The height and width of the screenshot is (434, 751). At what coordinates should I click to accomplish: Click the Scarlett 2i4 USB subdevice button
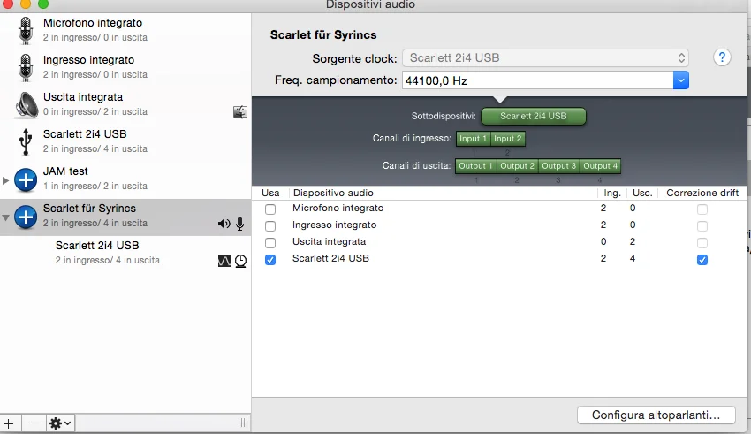coord(534,116)
